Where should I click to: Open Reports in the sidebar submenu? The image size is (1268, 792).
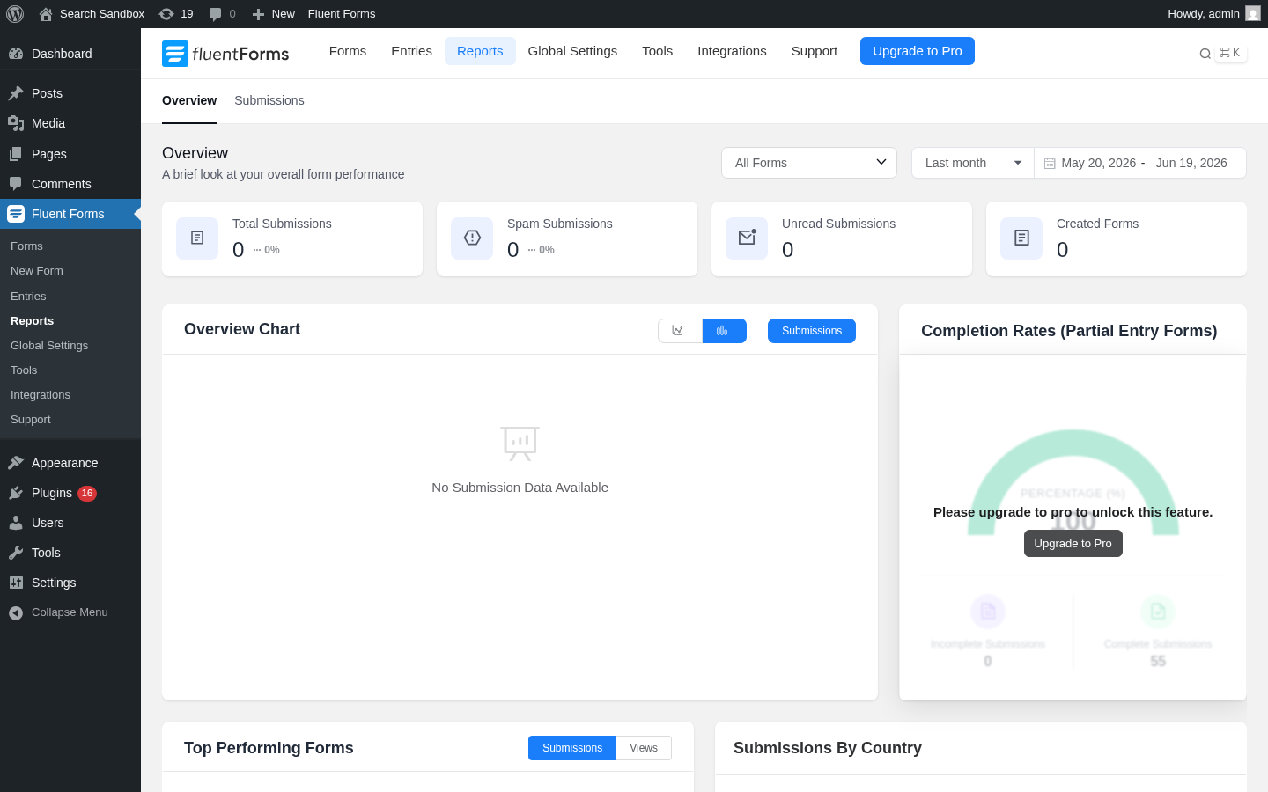point(32,321)
